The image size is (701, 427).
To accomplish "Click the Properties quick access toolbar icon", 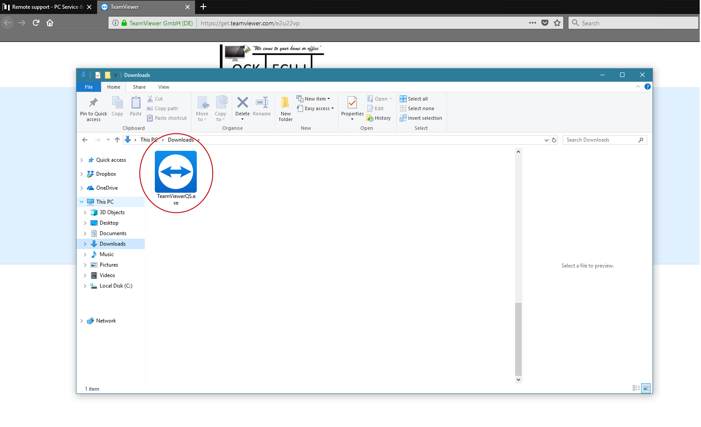I will click(98, 75).
